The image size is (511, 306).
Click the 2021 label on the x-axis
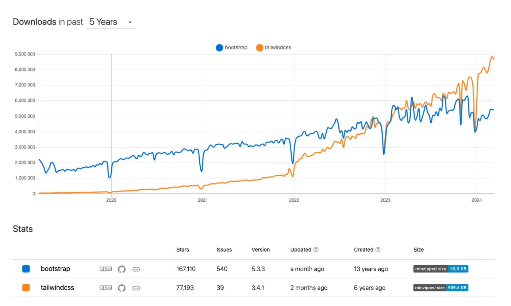[203, 200]
